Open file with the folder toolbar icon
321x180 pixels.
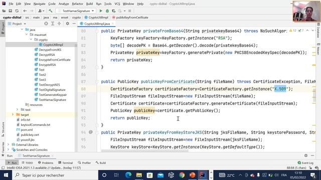click(4, 11)
